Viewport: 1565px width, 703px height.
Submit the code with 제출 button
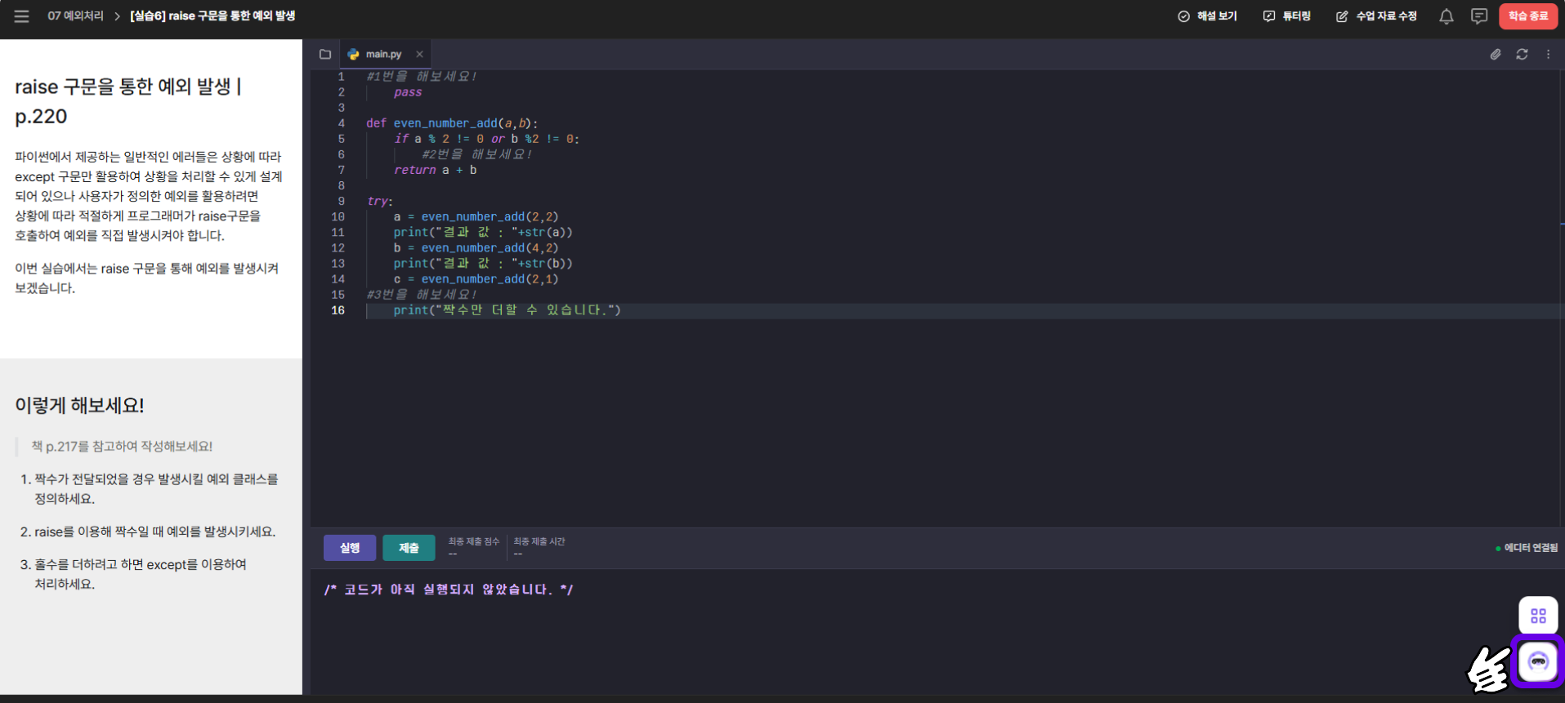409,548
